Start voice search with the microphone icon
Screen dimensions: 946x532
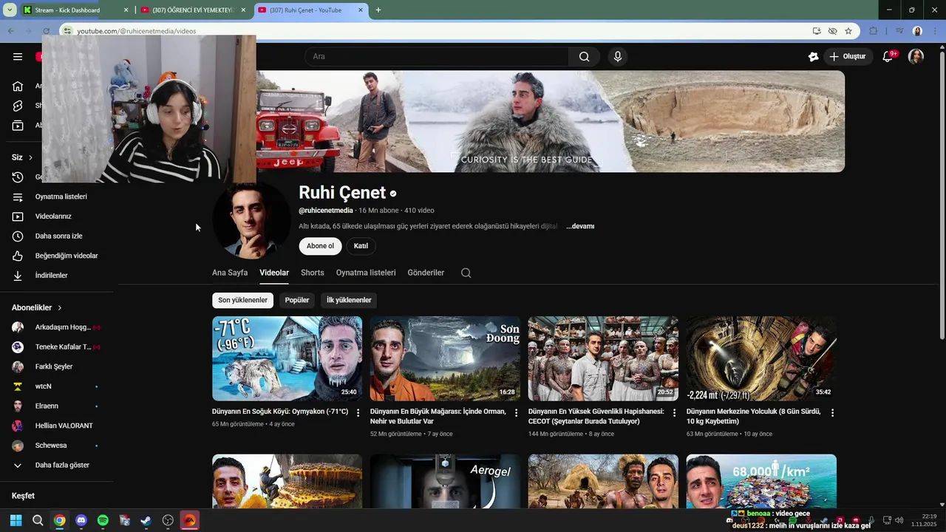pos(618,56)
